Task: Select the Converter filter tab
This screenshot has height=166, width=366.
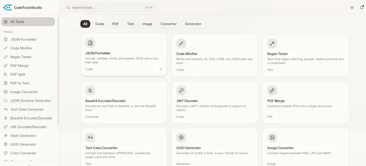Action: click(168, 24)
